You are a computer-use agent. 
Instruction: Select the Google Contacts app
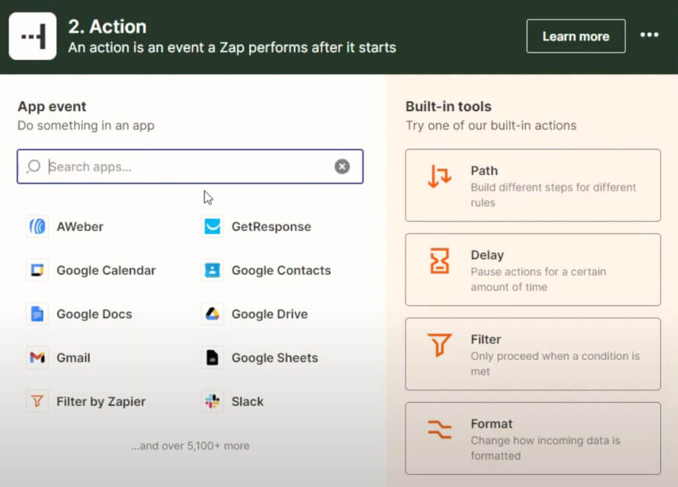click(212, 270)
